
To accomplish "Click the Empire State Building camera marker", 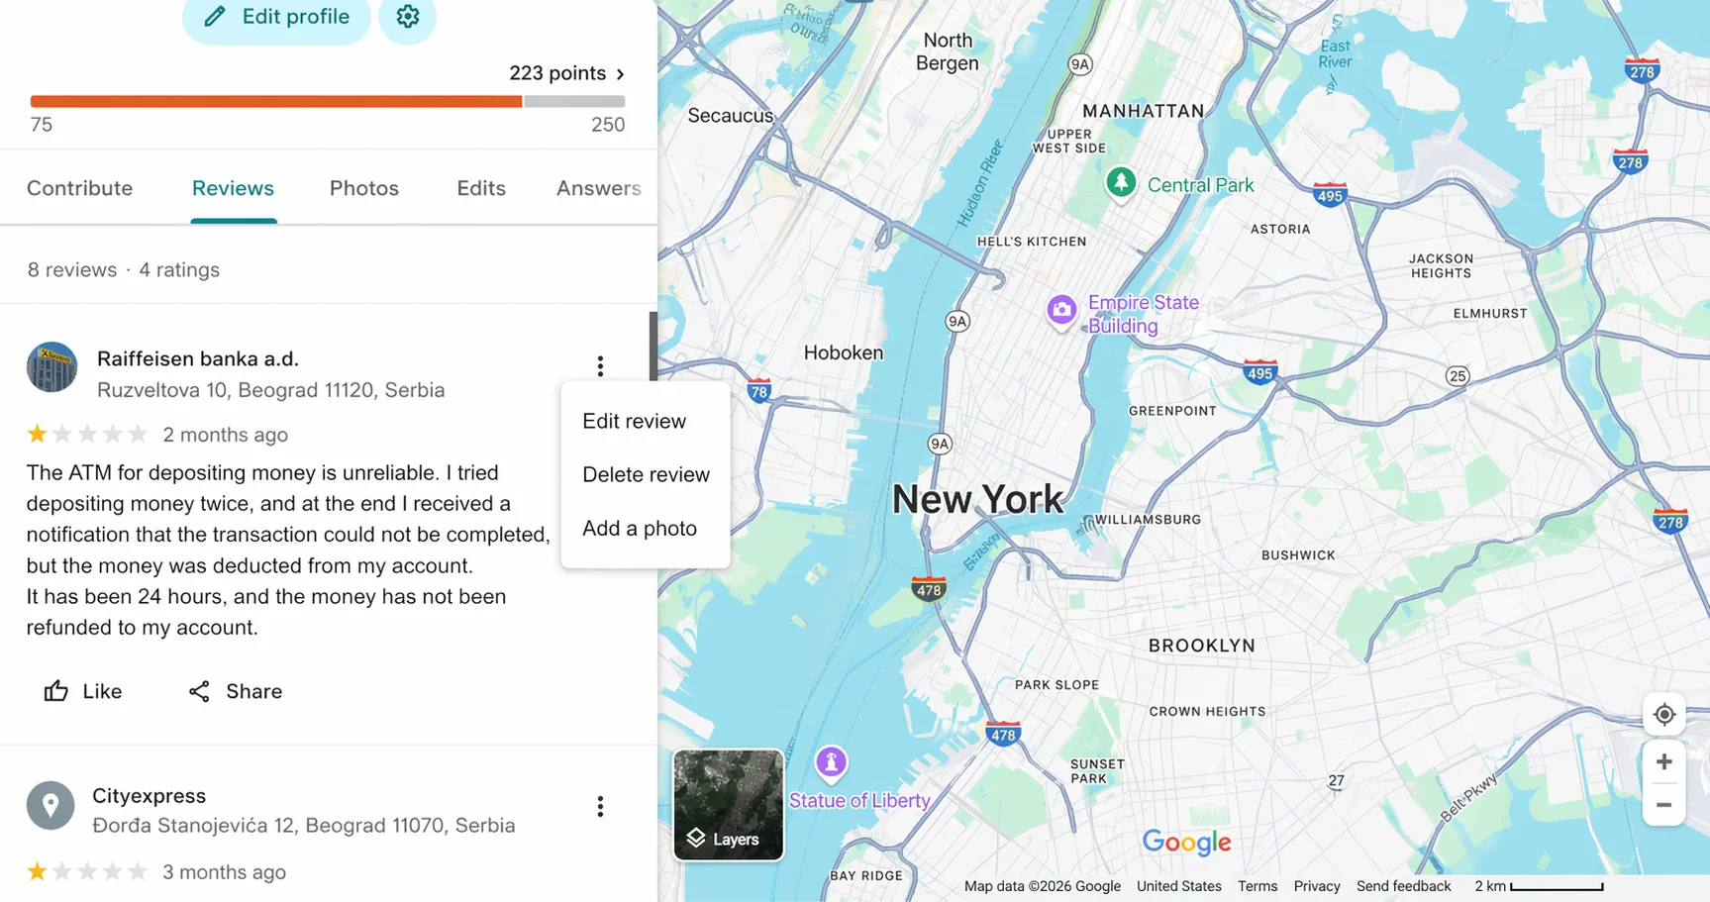I will pos(1061,311).
